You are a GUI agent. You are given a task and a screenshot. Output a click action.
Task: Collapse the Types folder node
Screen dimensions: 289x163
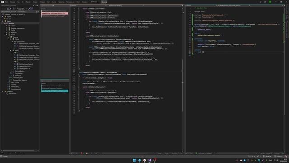click(x=13, y=62)
